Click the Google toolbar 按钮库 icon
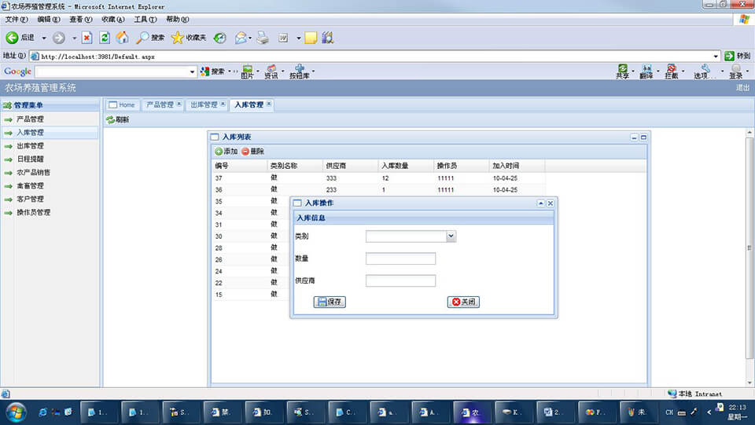 click(x=300, y=71)
